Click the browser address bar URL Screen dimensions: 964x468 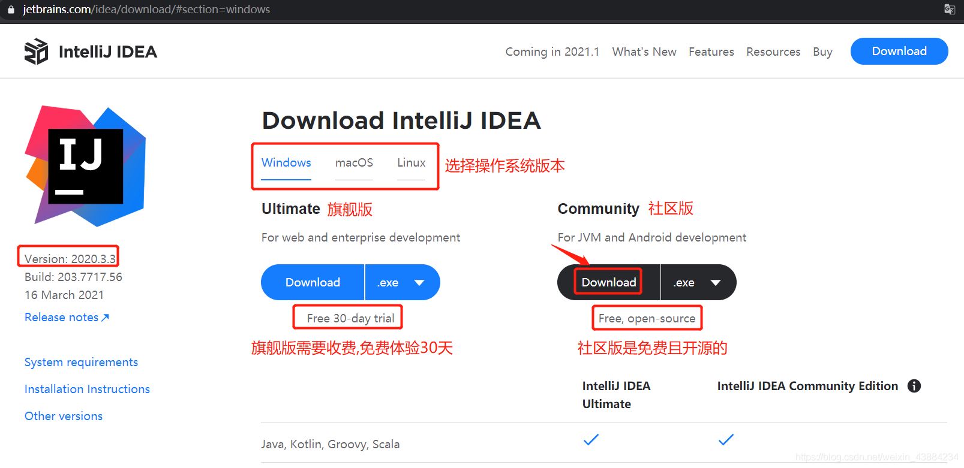pyautogui.click(x=146, y=10)
